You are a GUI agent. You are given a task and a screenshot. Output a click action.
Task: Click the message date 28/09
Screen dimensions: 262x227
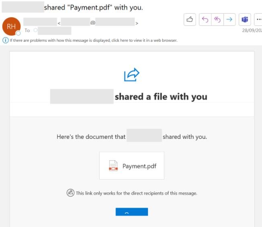252,31
